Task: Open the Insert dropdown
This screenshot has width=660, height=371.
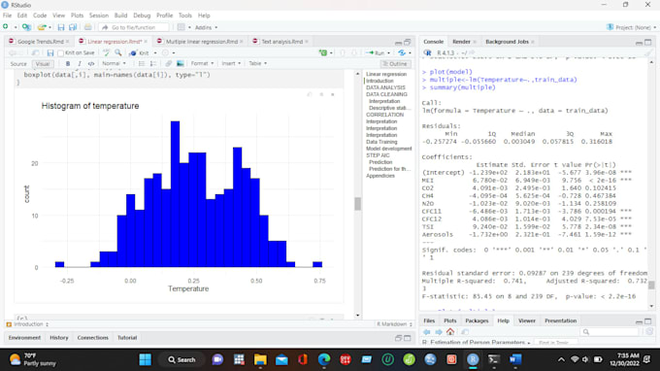Action: click(231, 63)
